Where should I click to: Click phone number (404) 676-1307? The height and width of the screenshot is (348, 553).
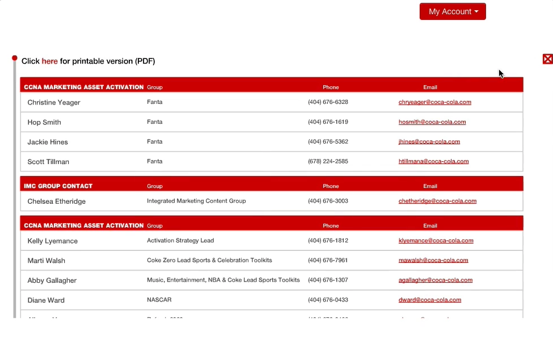pos(328,280)
